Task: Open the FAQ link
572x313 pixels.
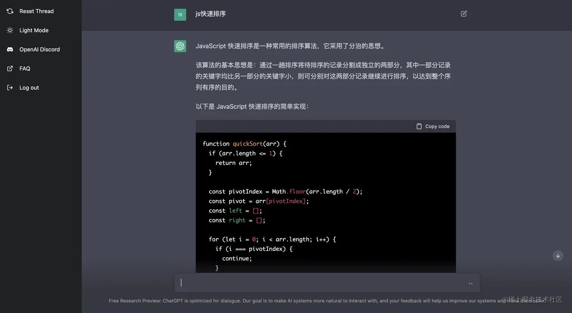Action: 25,68
